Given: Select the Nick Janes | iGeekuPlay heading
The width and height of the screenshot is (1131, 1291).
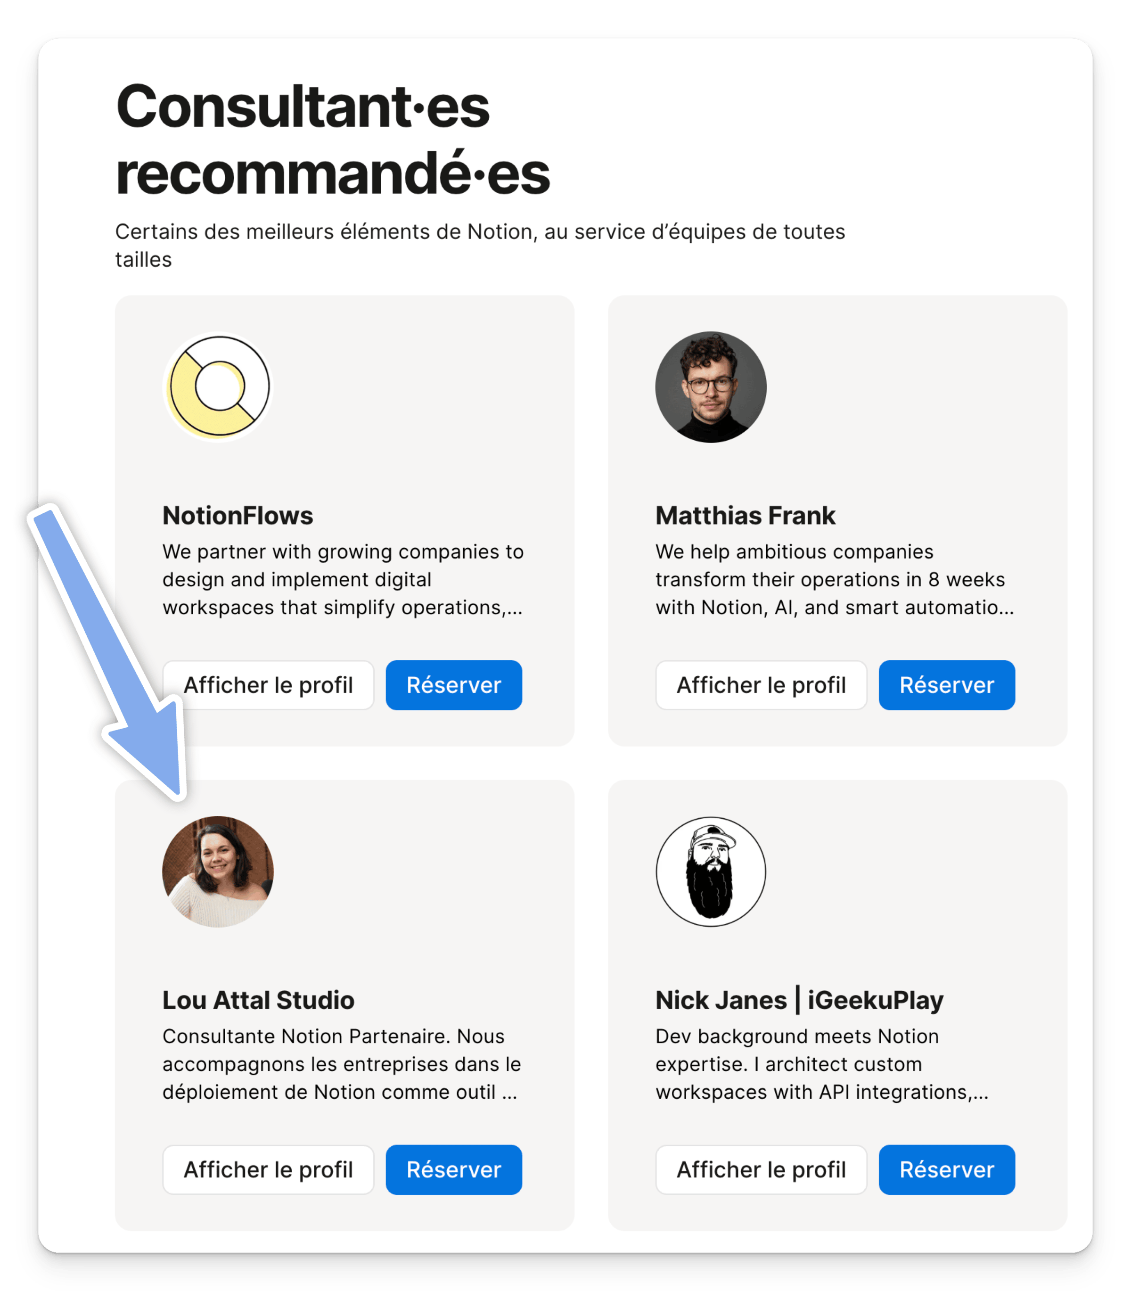Looking at the screenshot, I should click(799, 1000).
